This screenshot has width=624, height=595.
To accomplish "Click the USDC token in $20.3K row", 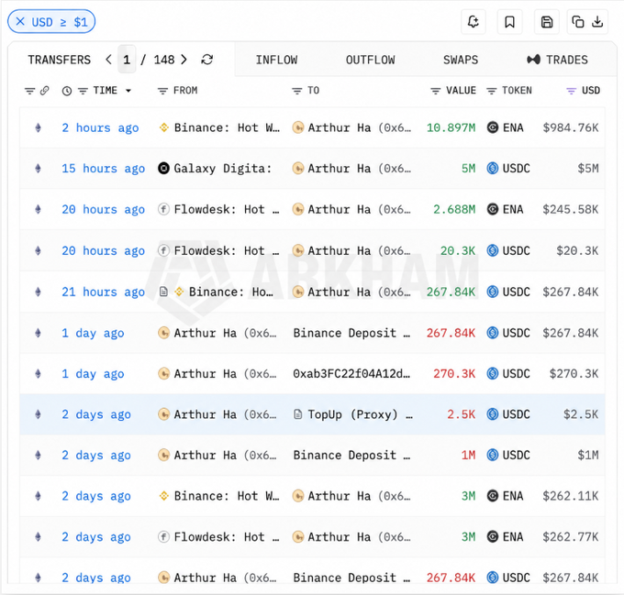I will [x=508, y=251].
